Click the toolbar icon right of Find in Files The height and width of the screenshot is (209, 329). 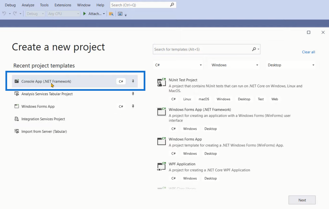click(x=120, y=14)
